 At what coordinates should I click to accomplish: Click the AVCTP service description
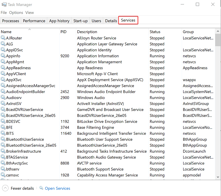(x=89, y=163)
